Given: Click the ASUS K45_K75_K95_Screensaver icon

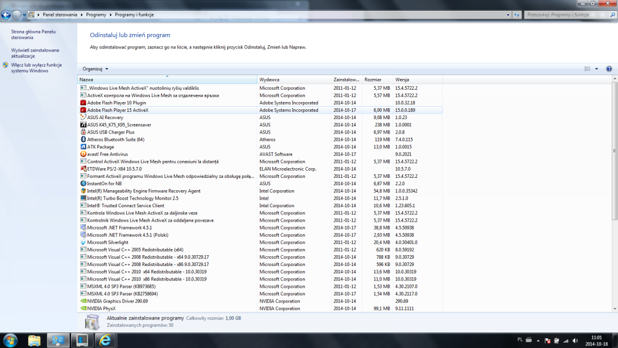Looking at the screenshot, I should 83,125.
